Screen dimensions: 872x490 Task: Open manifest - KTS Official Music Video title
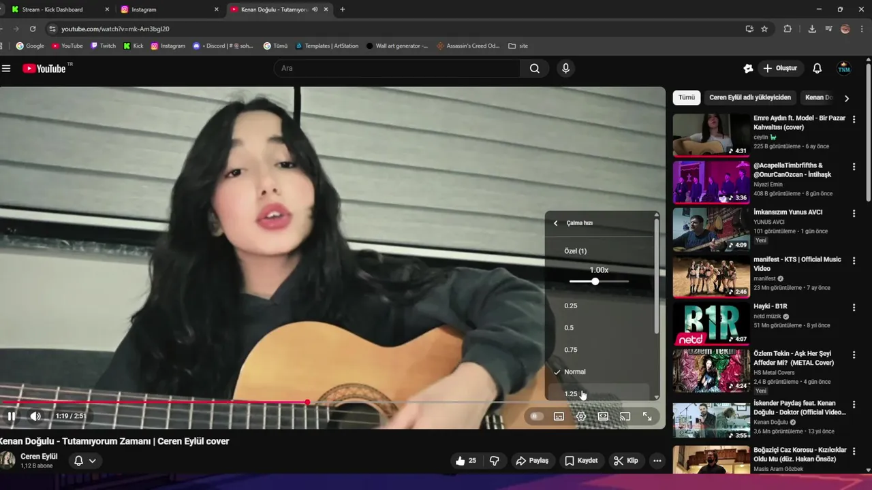click(x=798, y=264)
